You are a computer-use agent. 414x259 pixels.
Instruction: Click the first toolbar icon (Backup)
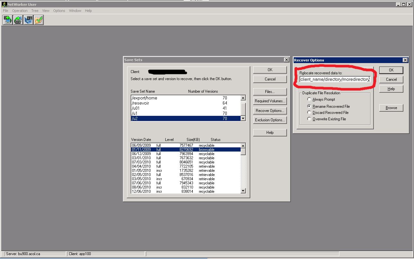click(x=7, y=20)
